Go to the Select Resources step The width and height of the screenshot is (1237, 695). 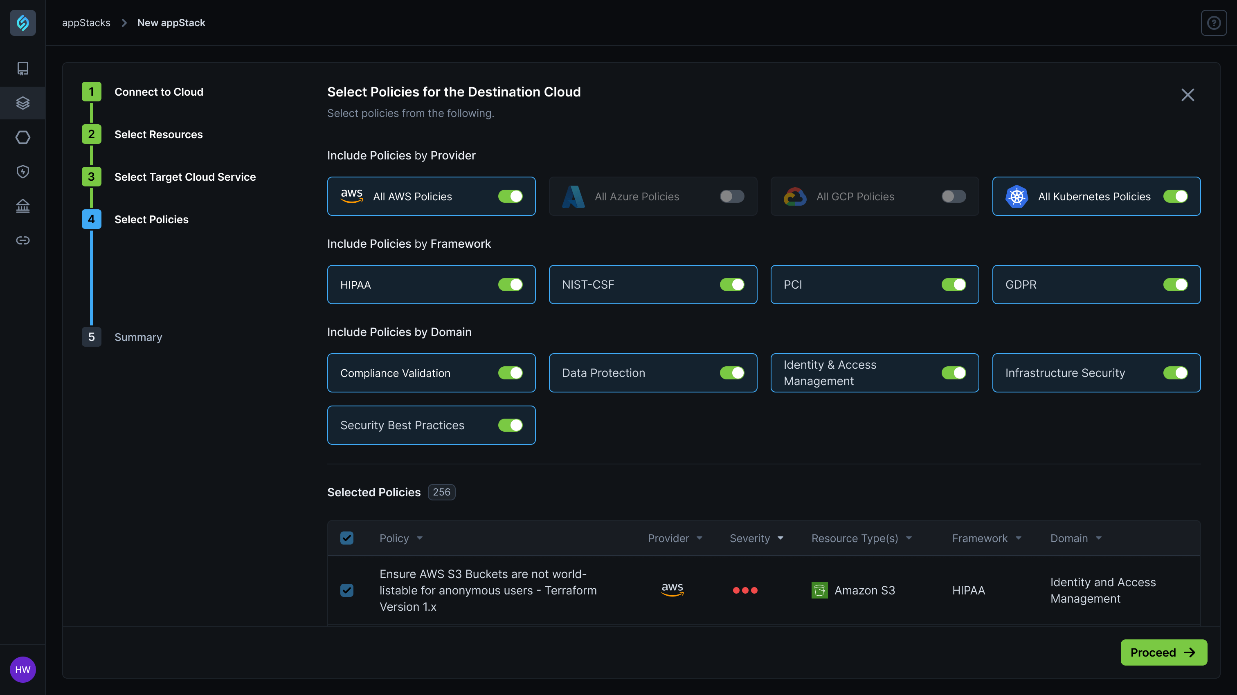click(x=158, y=135)
